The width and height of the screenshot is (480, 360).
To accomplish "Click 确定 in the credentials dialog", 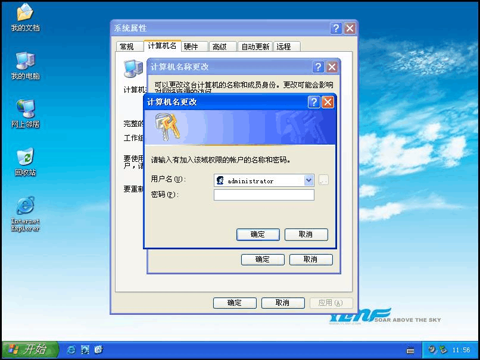I will [x=258, y=234].
